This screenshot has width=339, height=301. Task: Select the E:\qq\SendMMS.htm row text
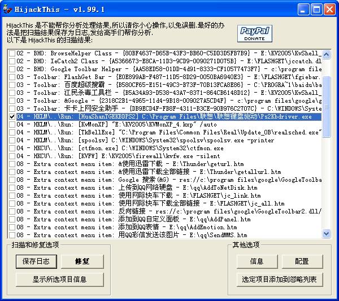(132, 235)
